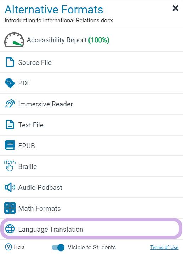Click the Math Formats calculator icon
Image resolution: width=183 pixels, height=254 pixels.
(x=10, y=208)
